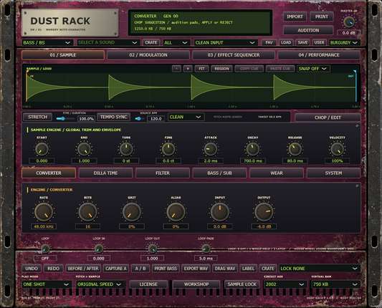
Task: Click the GRIT knob
Action: pyautogui.click(x=132, y=212)
